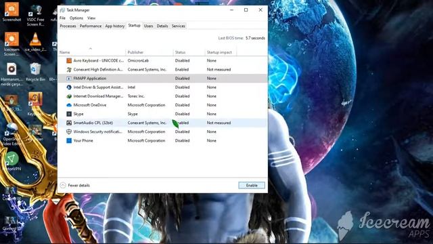433x244 pixels.
Task: Sort by the Status column header
Action: click(x=189, y=52)
